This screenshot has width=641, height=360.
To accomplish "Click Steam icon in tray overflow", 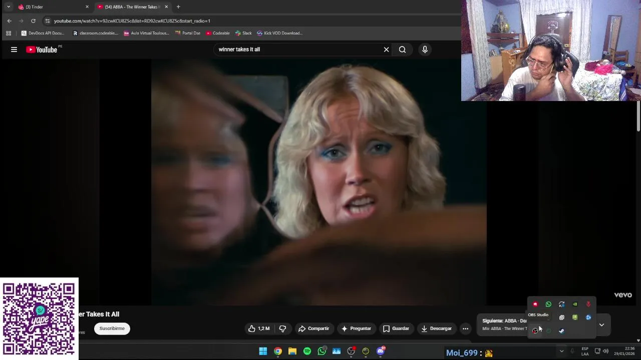I will tap(561, 330).
